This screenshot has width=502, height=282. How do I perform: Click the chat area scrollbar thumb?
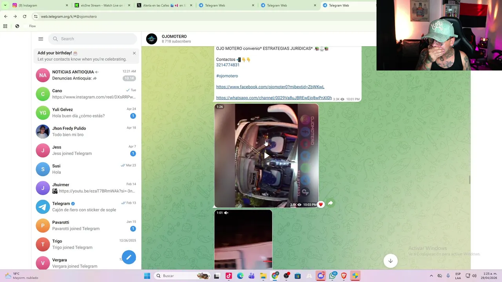(469, 180)
